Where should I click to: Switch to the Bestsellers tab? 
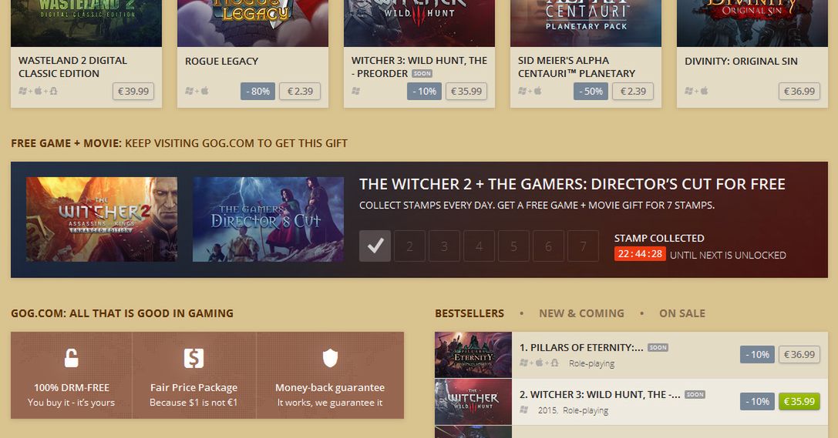click(469, 313)
